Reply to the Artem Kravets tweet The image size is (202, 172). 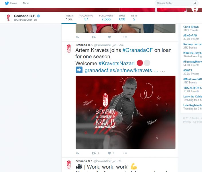pyautogui.click(x=77, y=153)
